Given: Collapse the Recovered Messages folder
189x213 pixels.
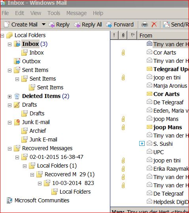Looking at the screenshot, I should click(9, 149).
